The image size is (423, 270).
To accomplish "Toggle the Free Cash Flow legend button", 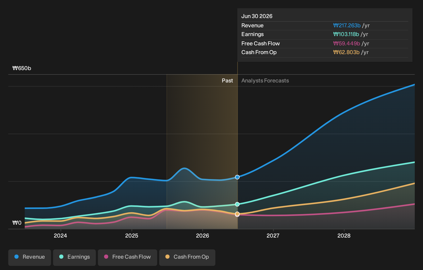I will (128, 257).
